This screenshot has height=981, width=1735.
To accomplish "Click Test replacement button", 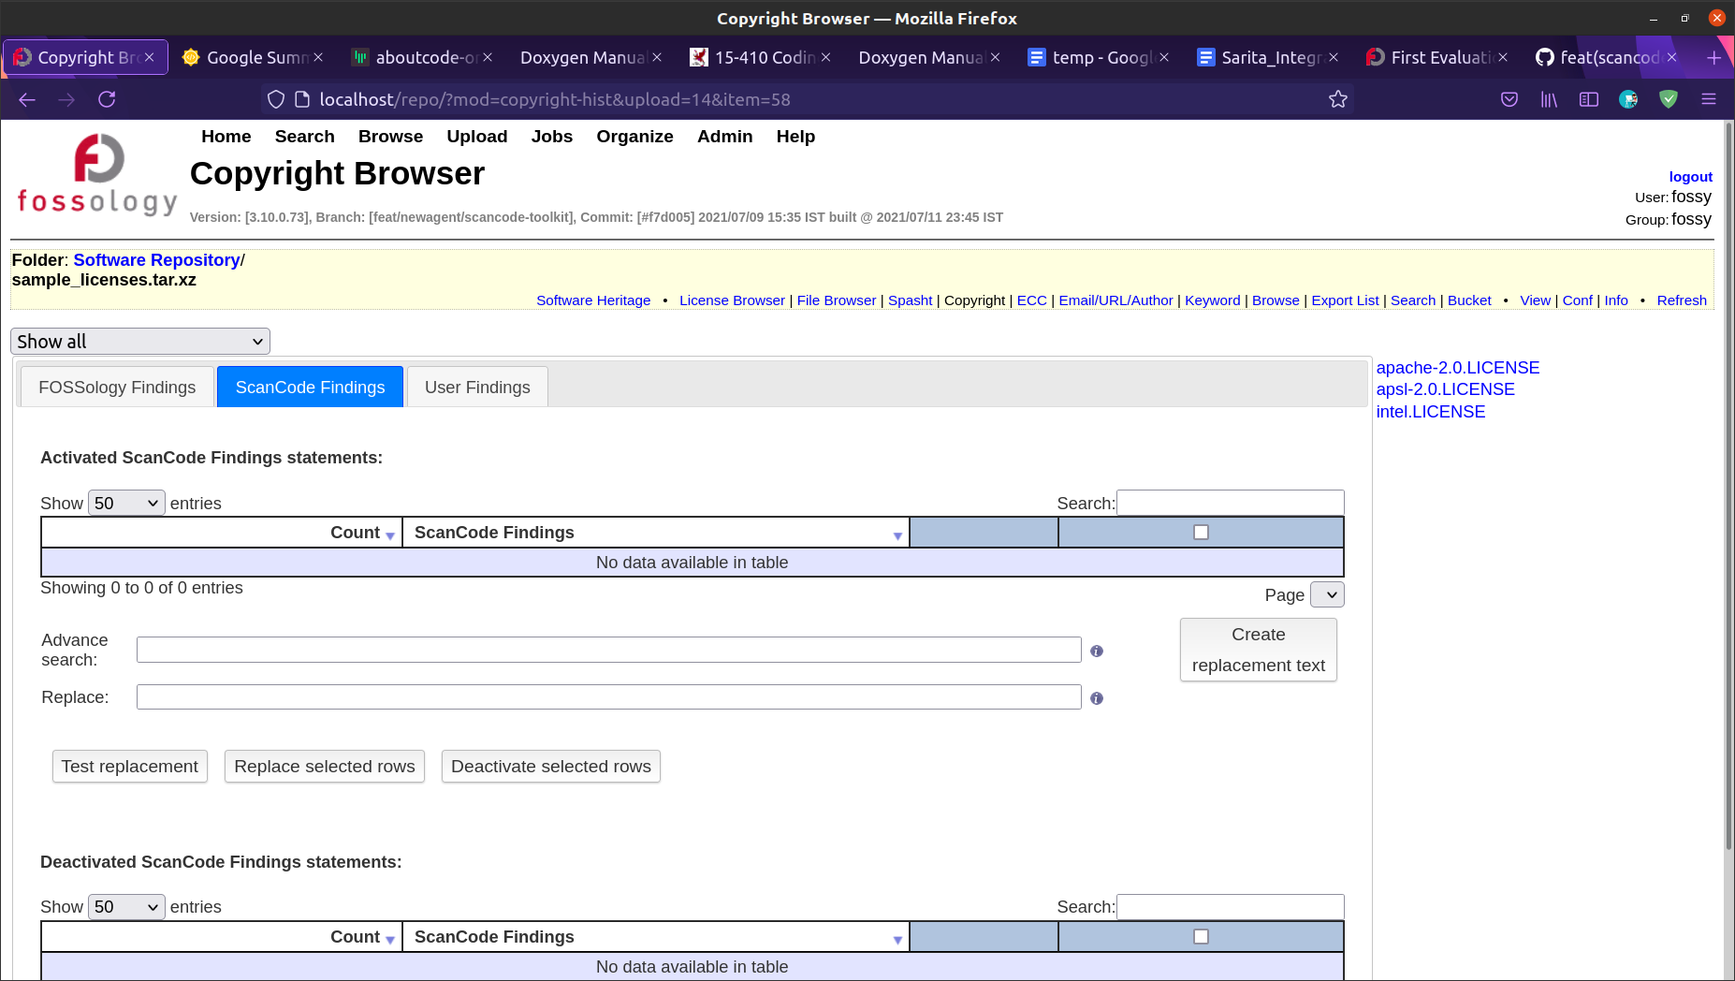I will coord(130,767).
